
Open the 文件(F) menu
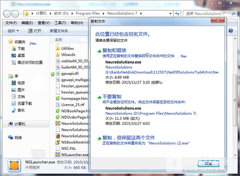click(11, 23)
